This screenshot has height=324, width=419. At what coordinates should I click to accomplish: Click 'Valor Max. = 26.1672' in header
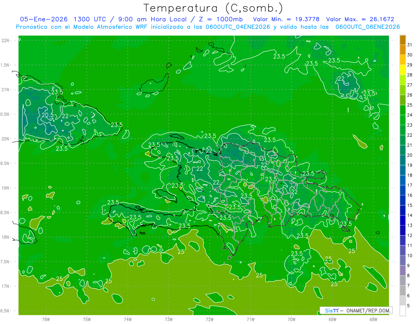tap(360, 20)
